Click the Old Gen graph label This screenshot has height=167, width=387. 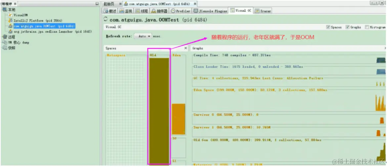tap(257, 140)
